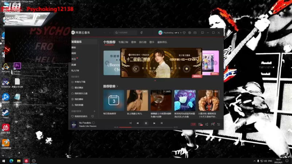Screen dimensions: 292x164
Task: Open the skin theme shirt icon
Action: pos(184,33)
